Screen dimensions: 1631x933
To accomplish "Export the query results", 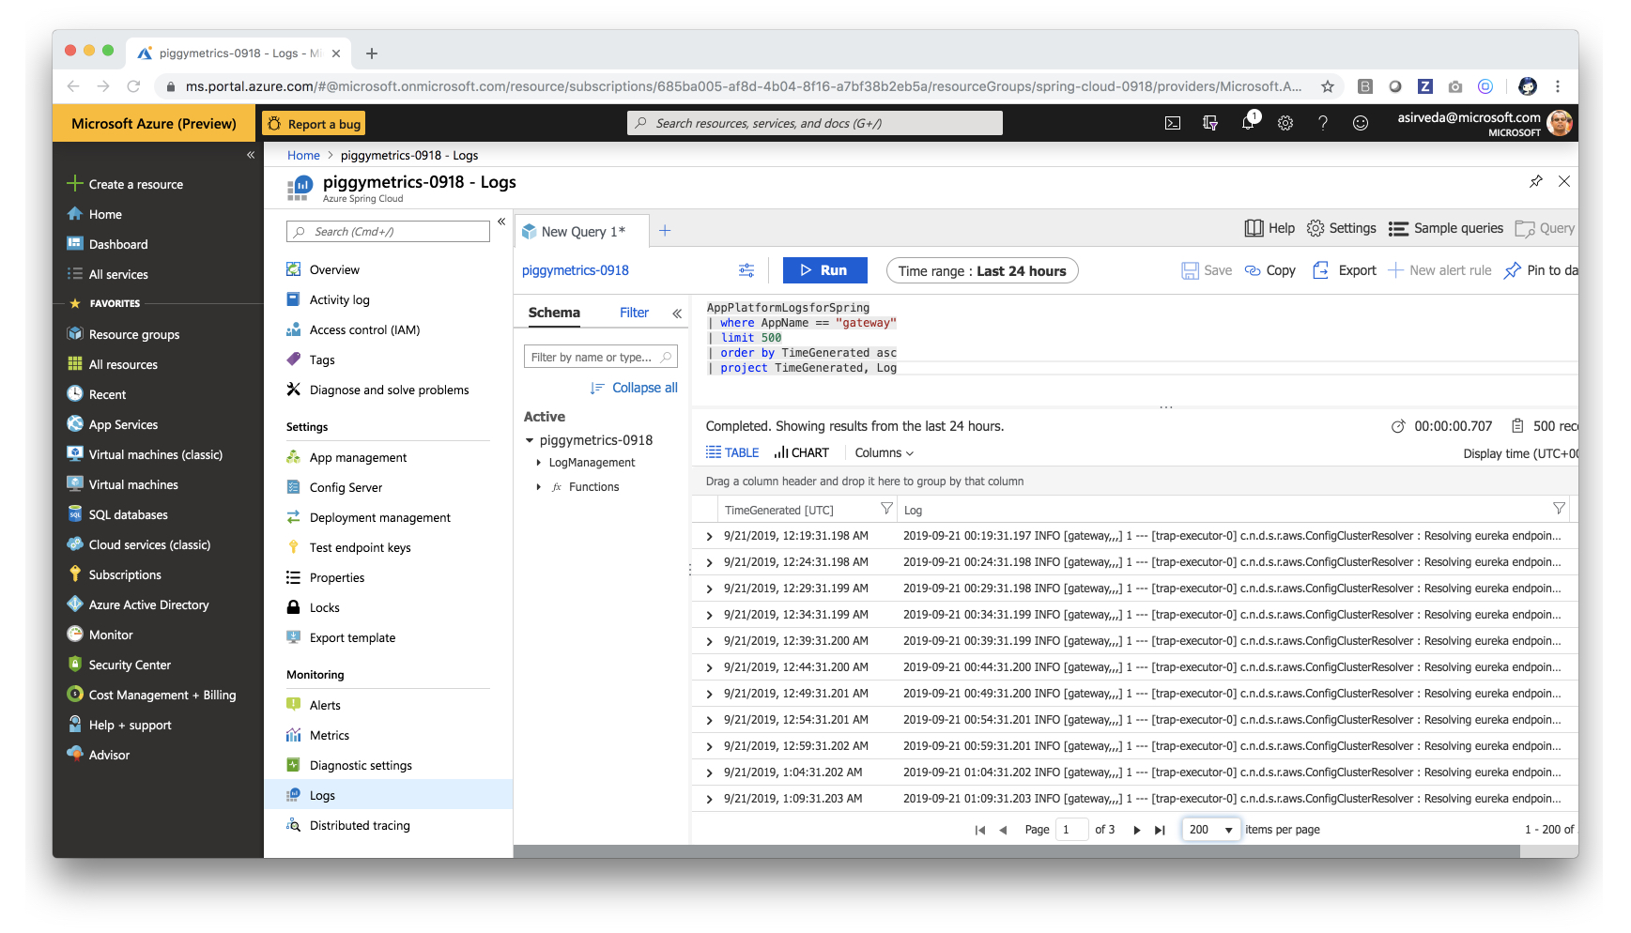I will click(x=1345, y=270).
